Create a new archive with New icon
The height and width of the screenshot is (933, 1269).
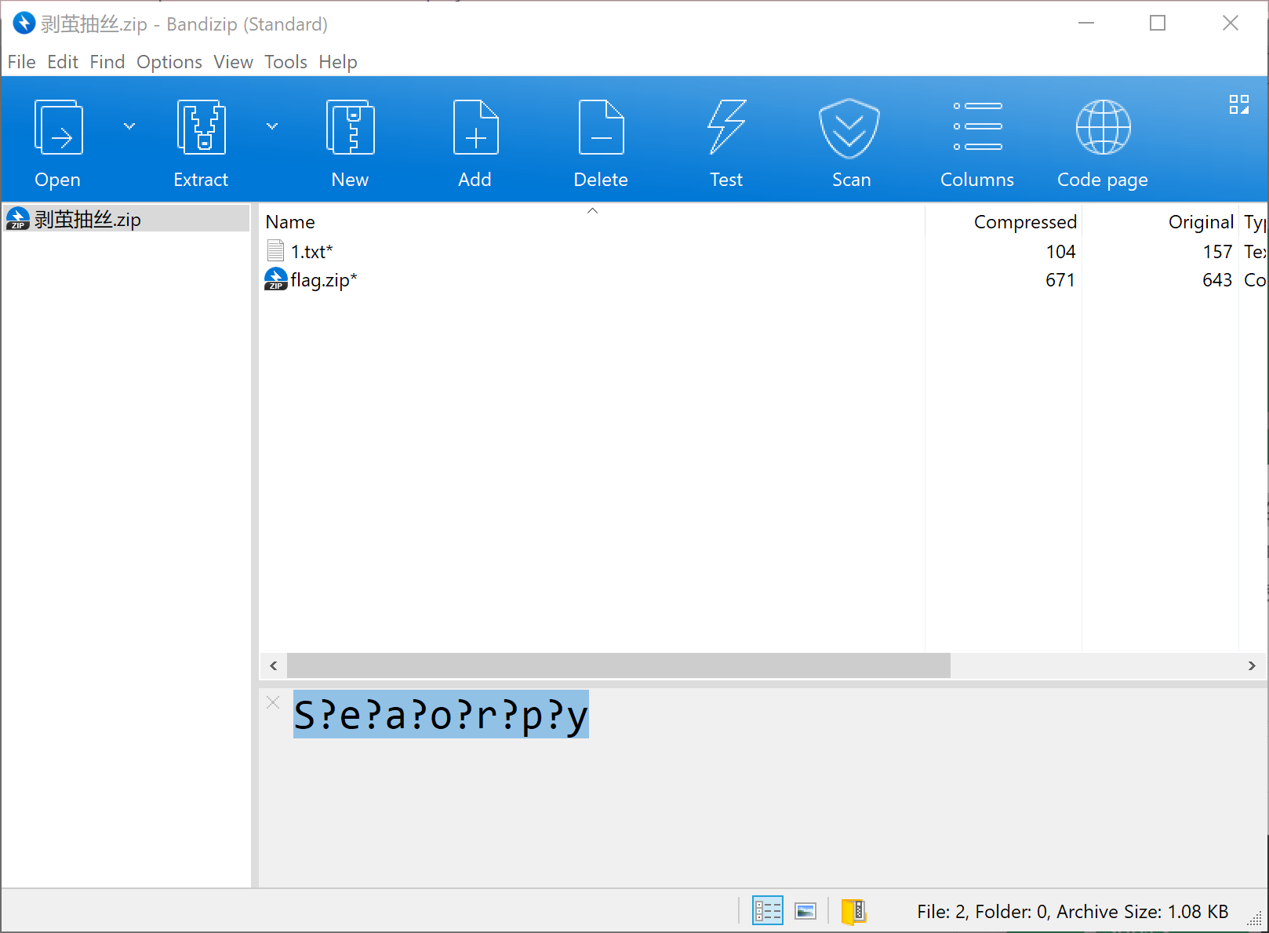coord(350,129)
